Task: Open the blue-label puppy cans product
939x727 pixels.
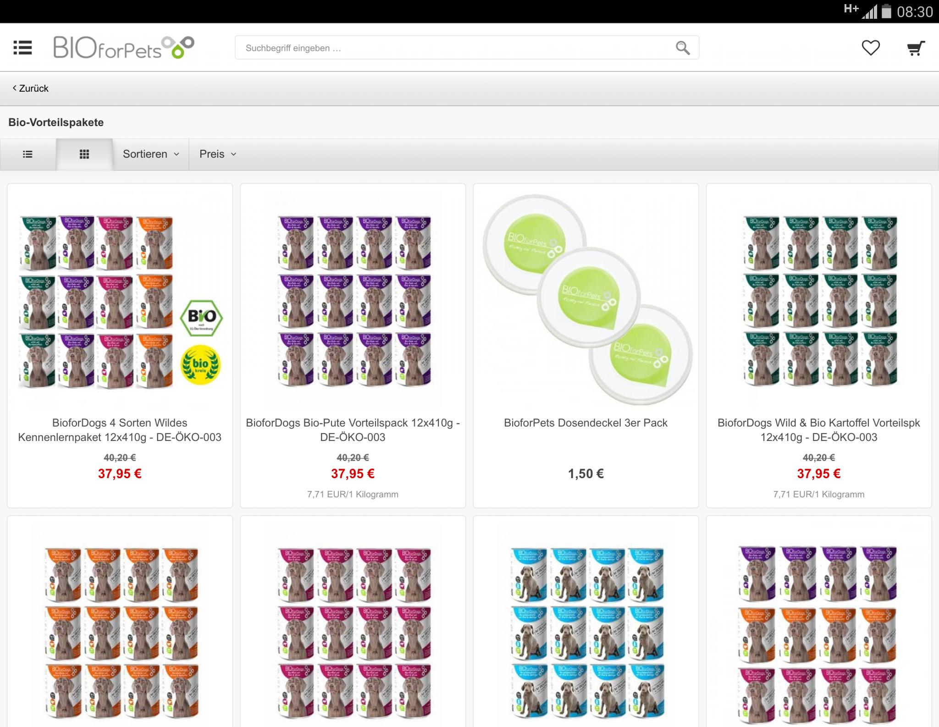Action: click(x=586, y=632)
